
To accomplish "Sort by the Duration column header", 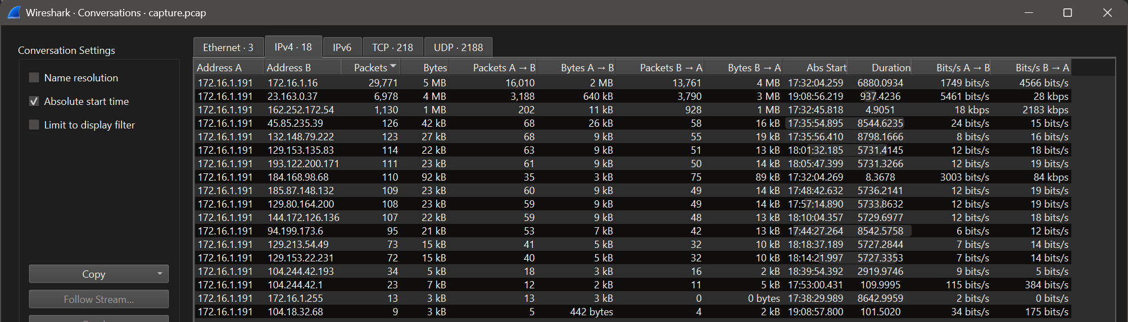I will coord(880,67).
